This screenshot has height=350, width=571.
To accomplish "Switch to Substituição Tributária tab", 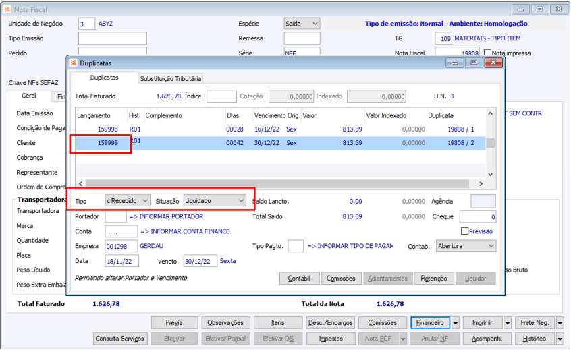I will click(171, 79).
